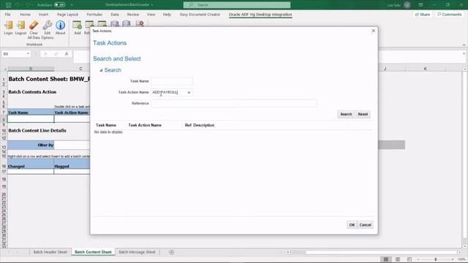Click the Task Name column header in results
This screenshot has width=468, height=263.
pyautogui.click(x=106, y=125)
